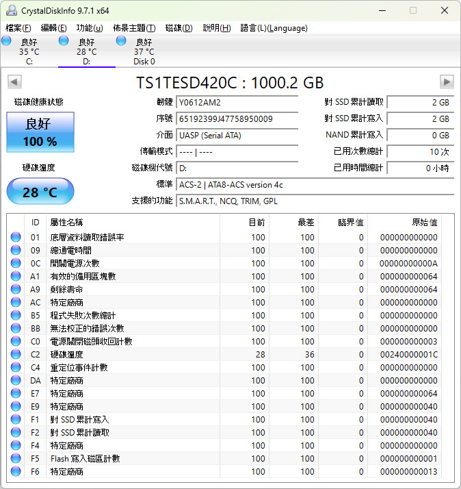Screen dimensions: 461x489
Task: Click the NAND 累計寫入 value 0 GB
Action: pos(421,135)
